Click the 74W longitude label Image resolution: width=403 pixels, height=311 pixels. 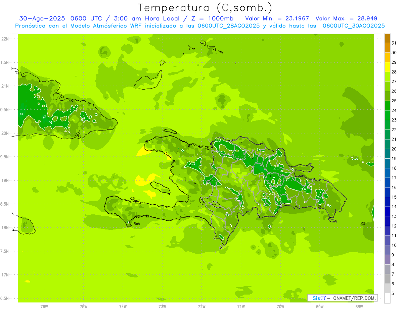click(123, 306)
